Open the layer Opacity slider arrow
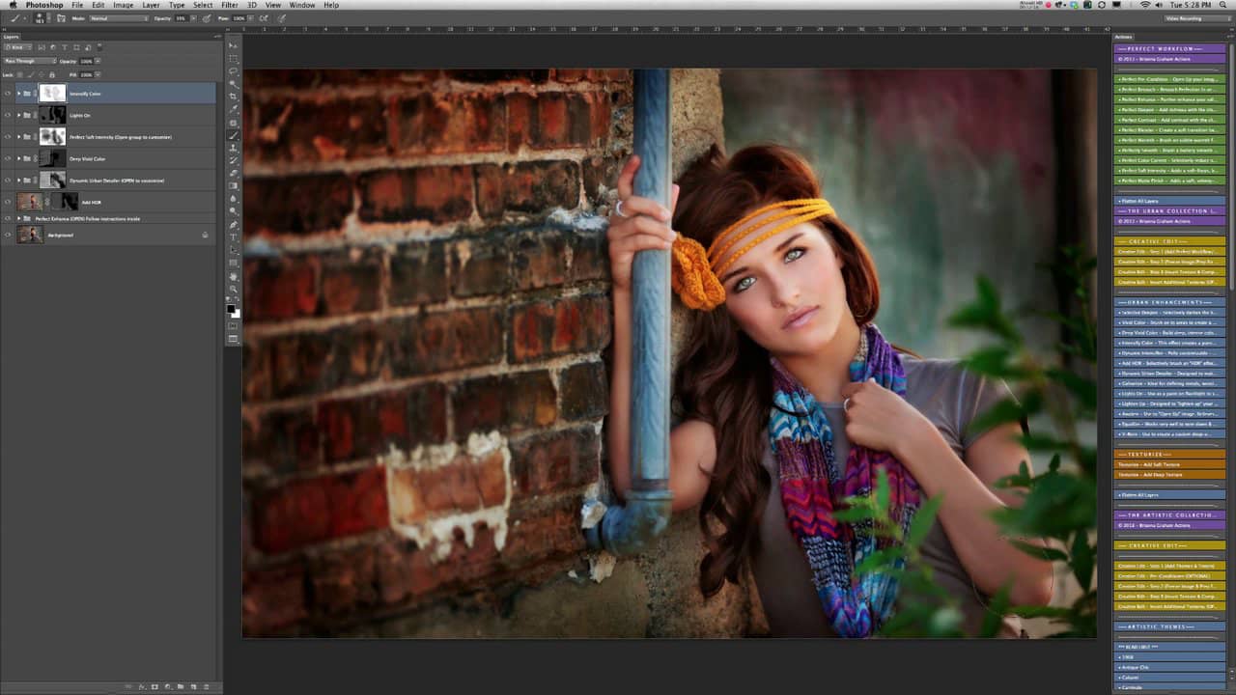The image size is (1236, 695). [98, 61]
